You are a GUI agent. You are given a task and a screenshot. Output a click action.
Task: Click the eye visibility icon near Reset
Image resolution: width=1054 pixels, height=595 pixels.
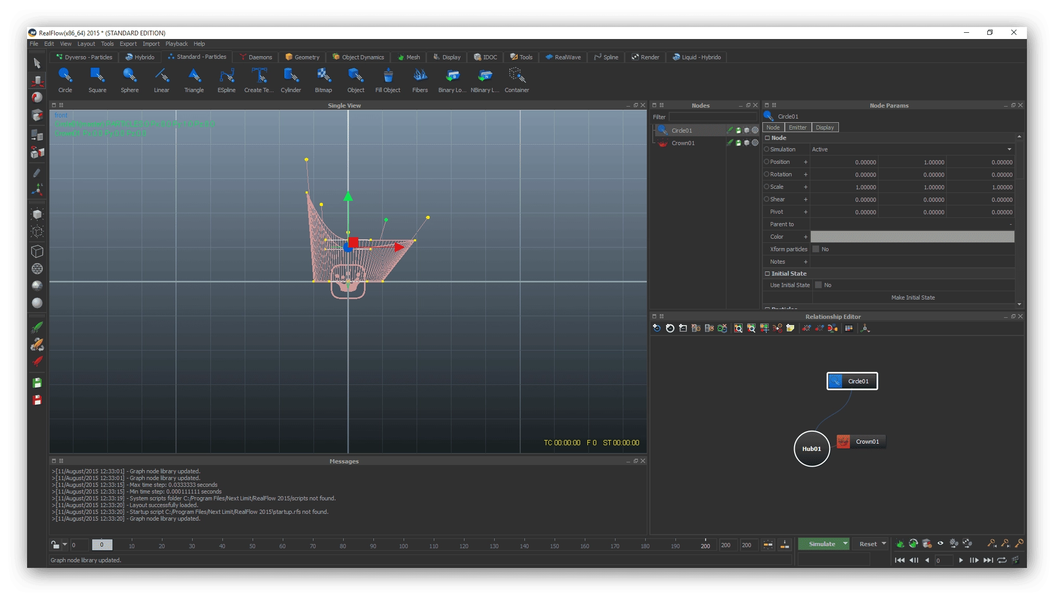940,544
